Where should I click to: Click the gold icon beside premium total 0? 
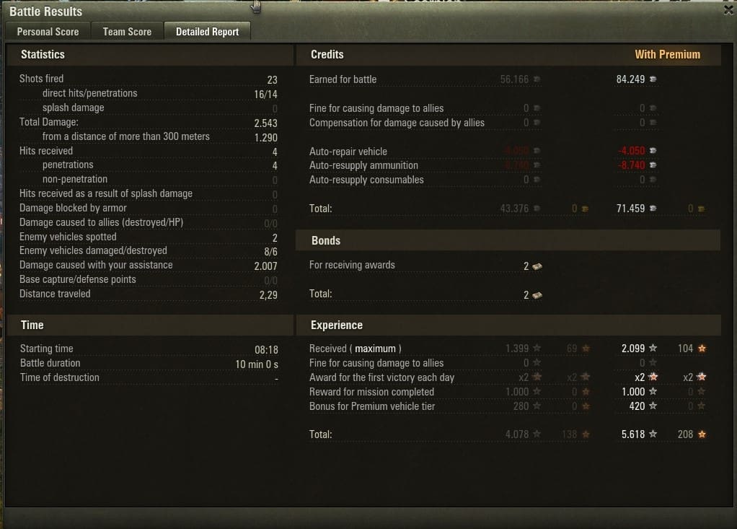tap(701, 209)
